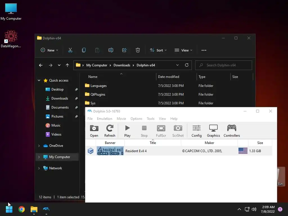Open the File menu in Dolphin
This screenshot has width=288, height=216.
coord(90,119)
